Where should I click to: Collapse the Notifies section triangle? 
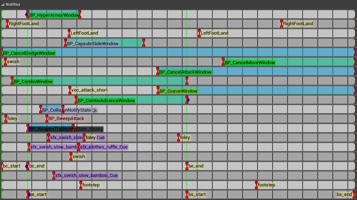pyautogui.click(x=3, y=4)
